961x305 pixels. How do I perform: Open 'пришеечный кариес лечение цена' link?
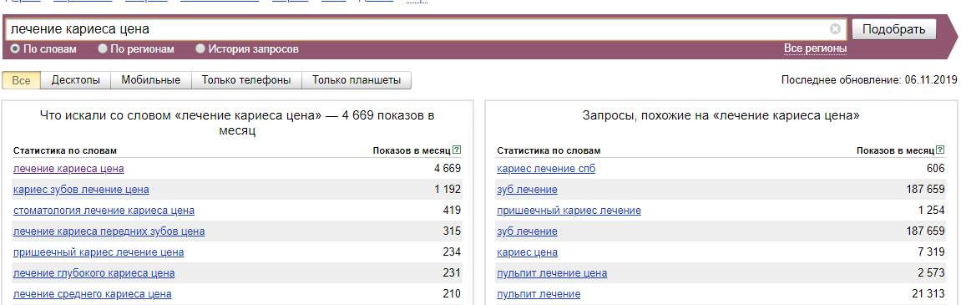(99, 252)
